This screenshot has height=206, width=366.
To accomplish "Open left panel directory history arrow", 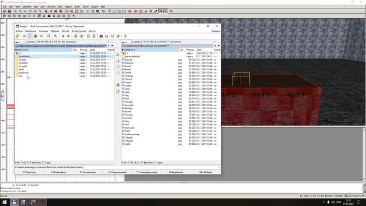I will (x=112, y=46).
